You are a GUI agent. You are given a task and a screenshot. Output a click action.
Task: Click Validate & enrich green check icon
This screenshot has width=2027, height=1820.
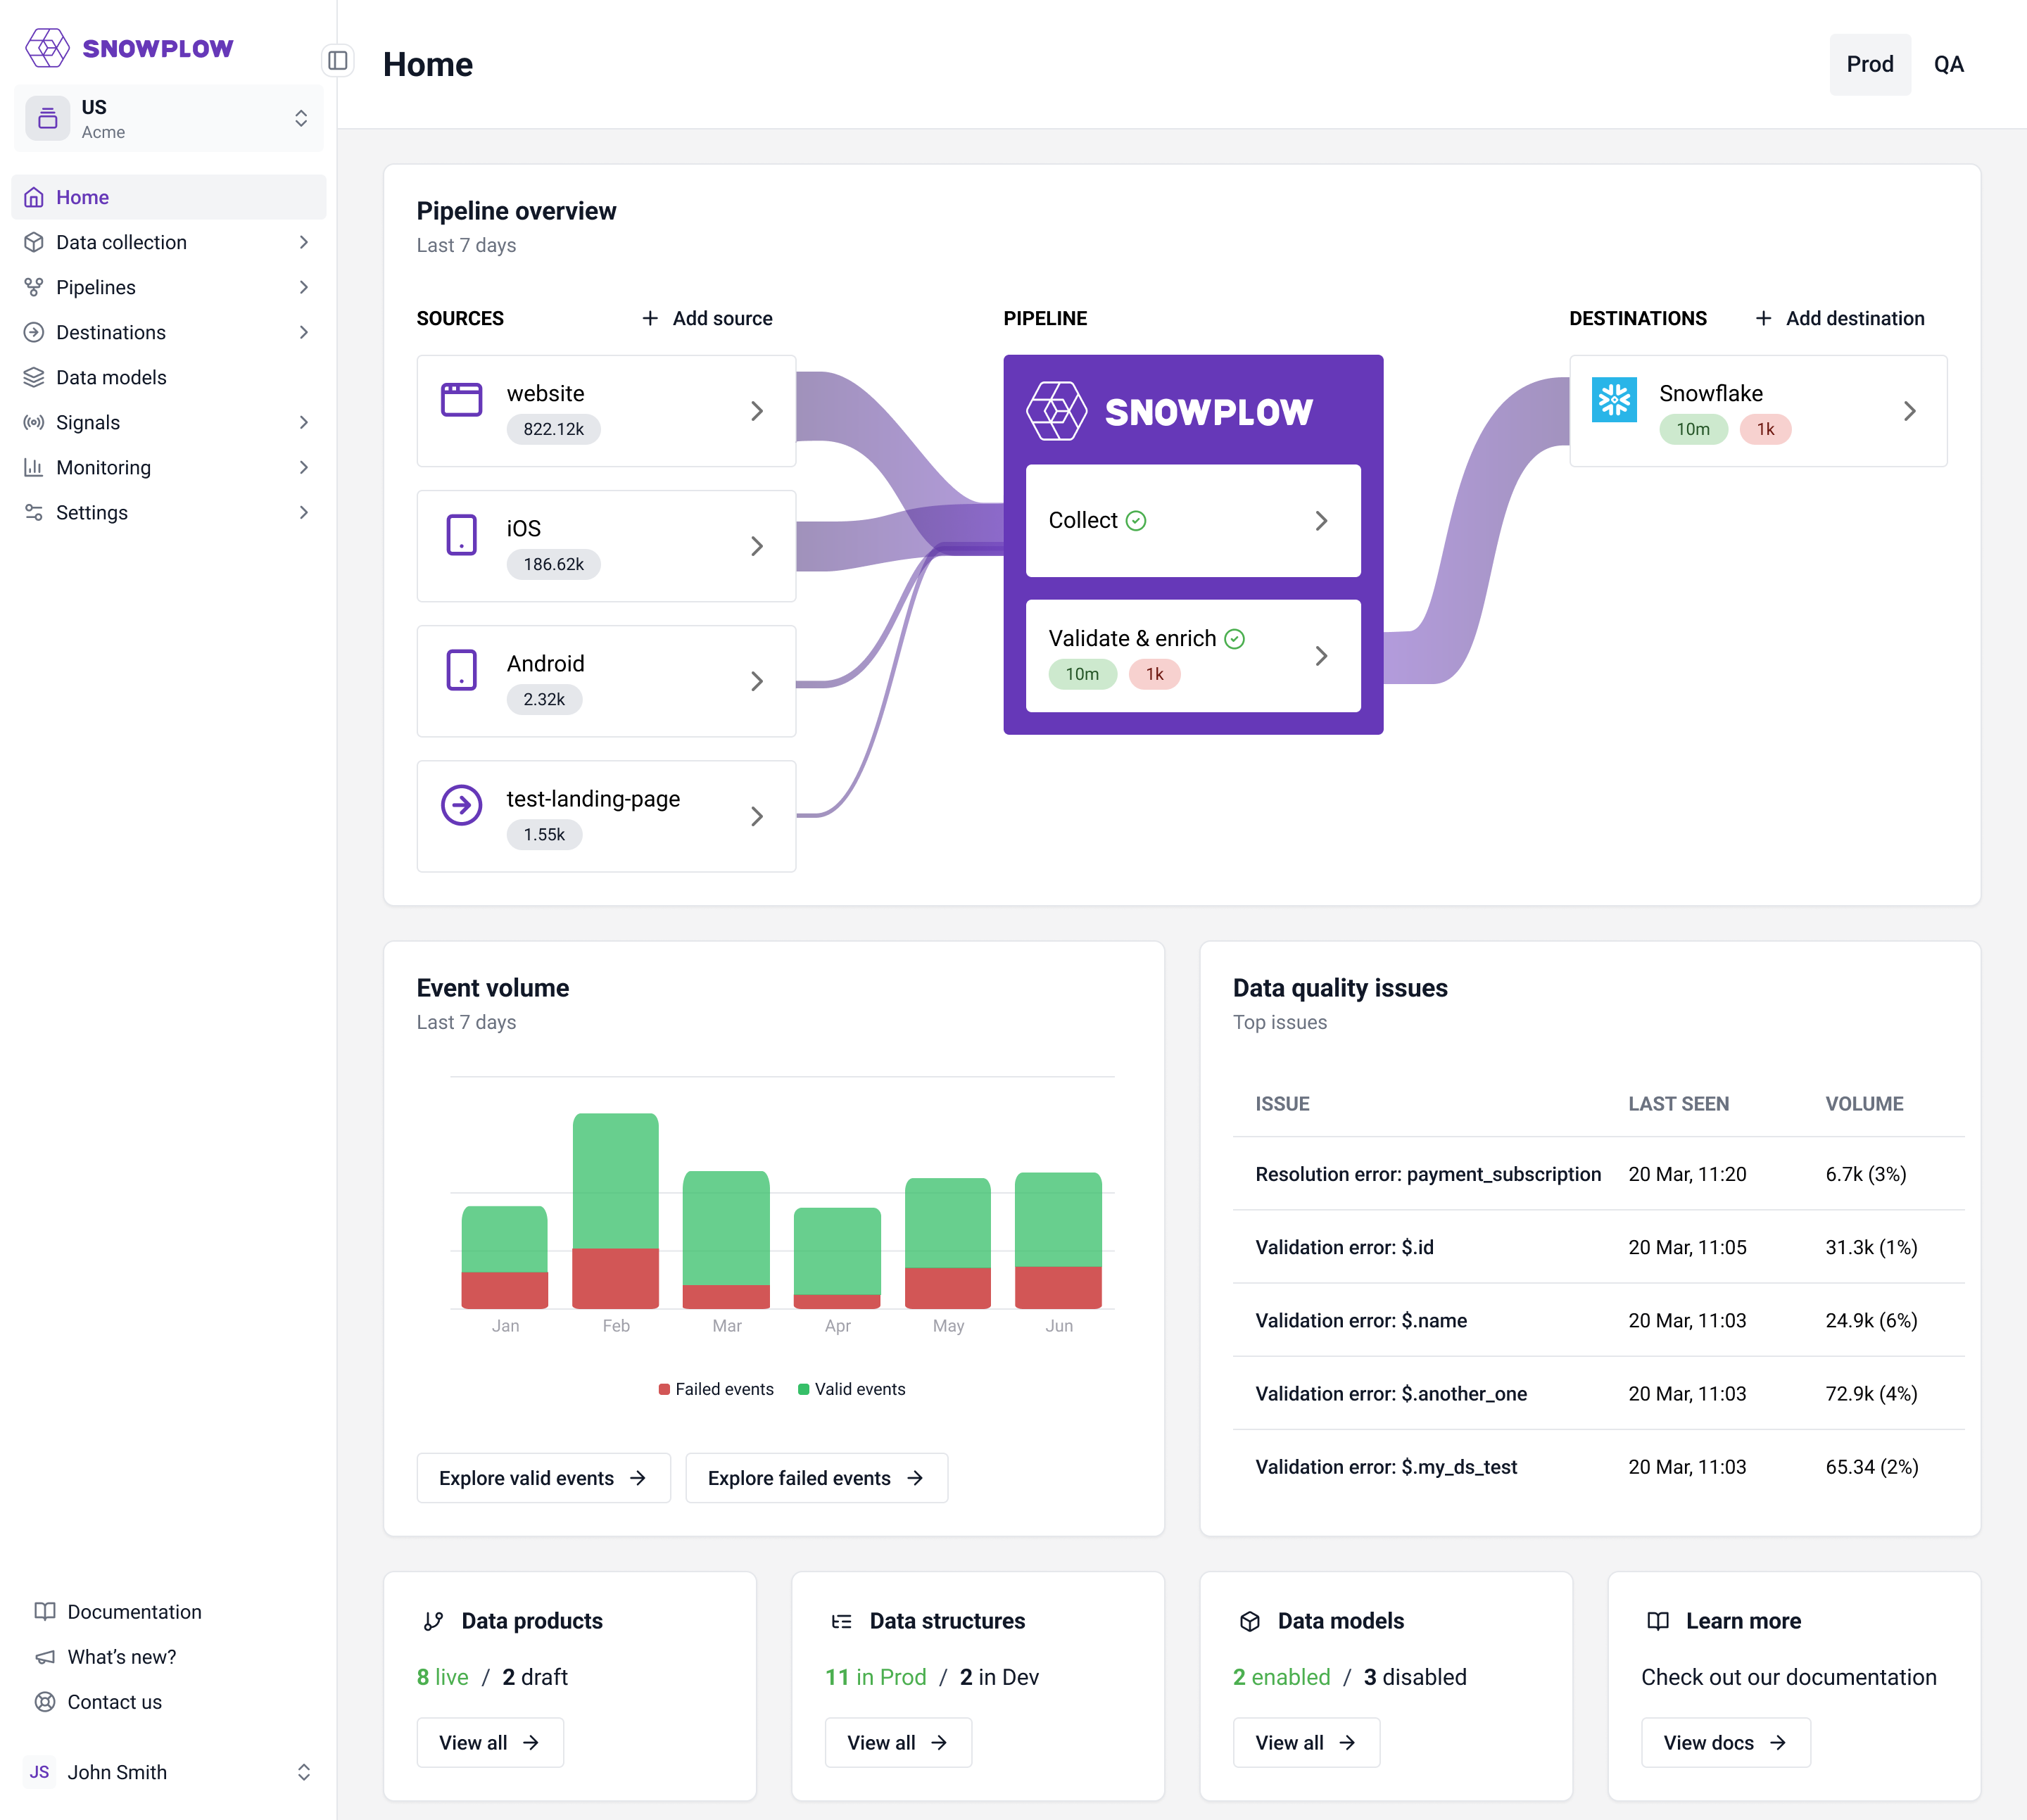click(x=1235, y=638)
